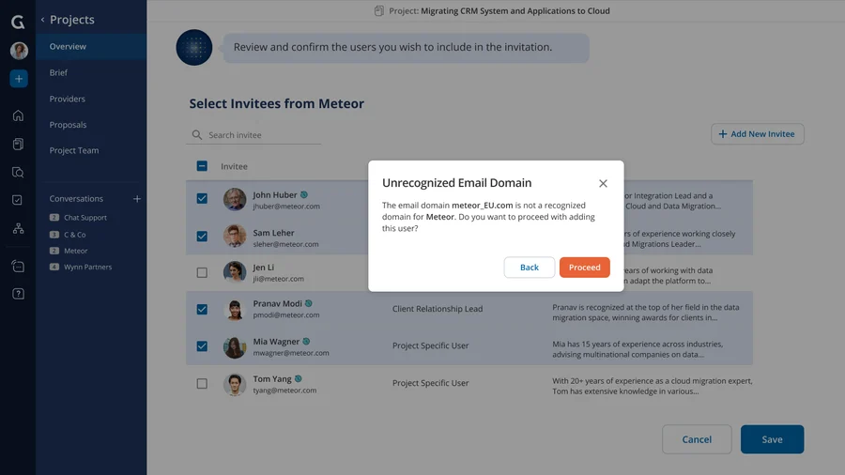
Task: Open the organization hierarchy icon in the sidebar
Action: point(19,228)
